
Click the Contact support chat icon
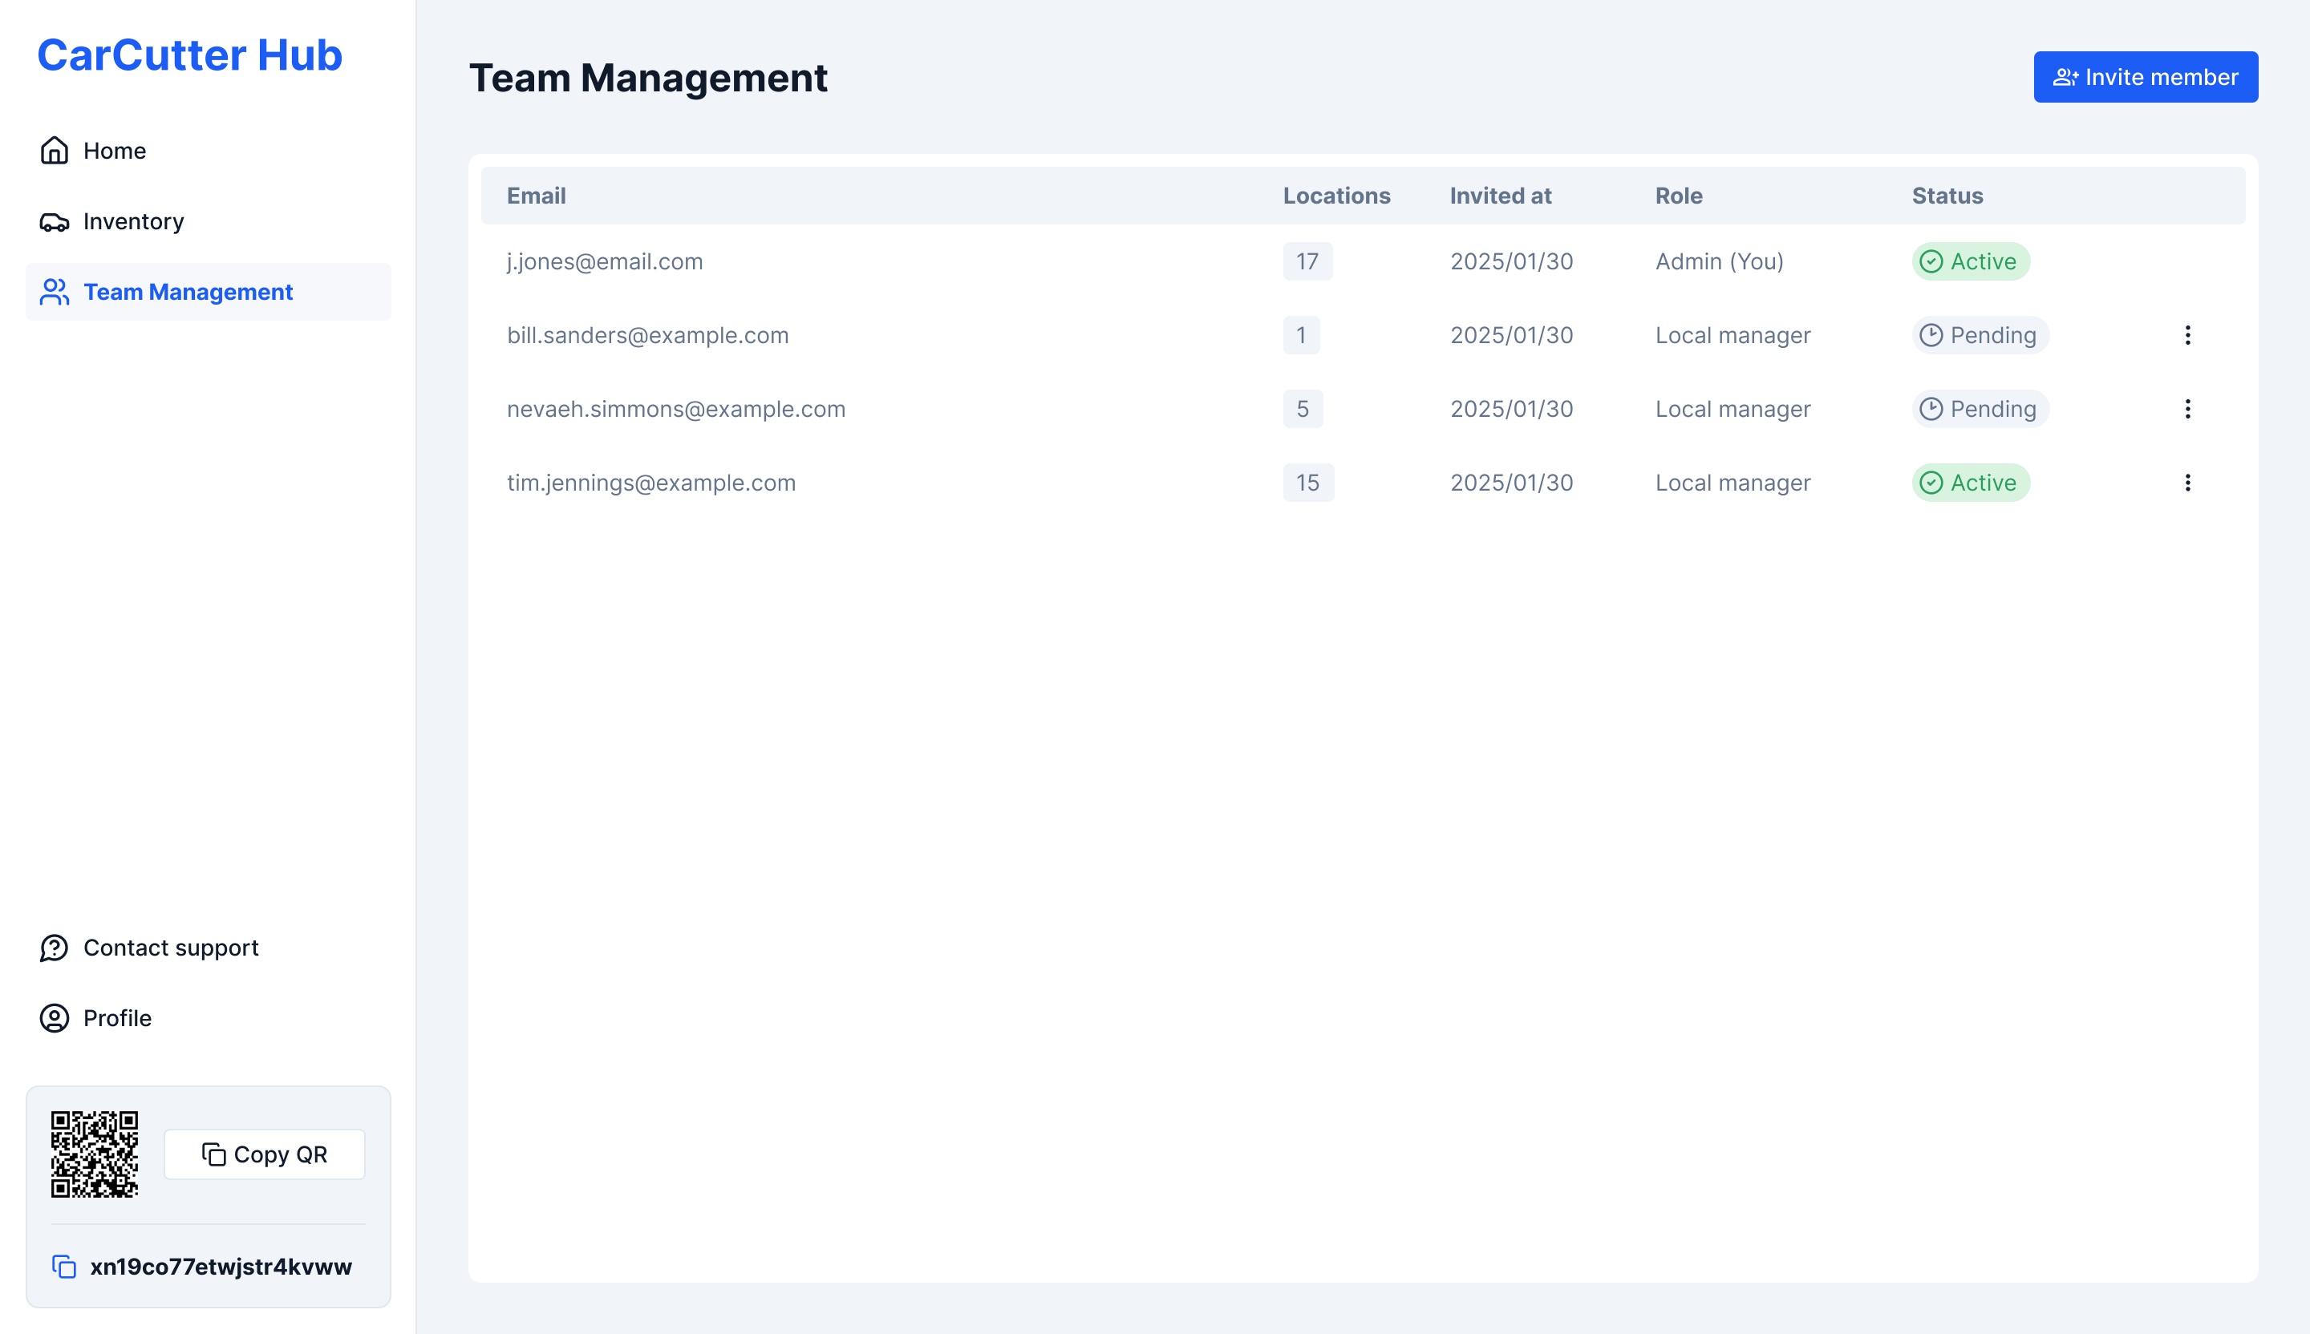54,948
